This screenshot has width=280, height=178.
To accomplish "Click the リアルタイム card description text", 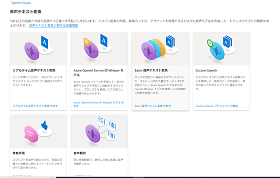I will pyautogui.click(x=37, y=81).
